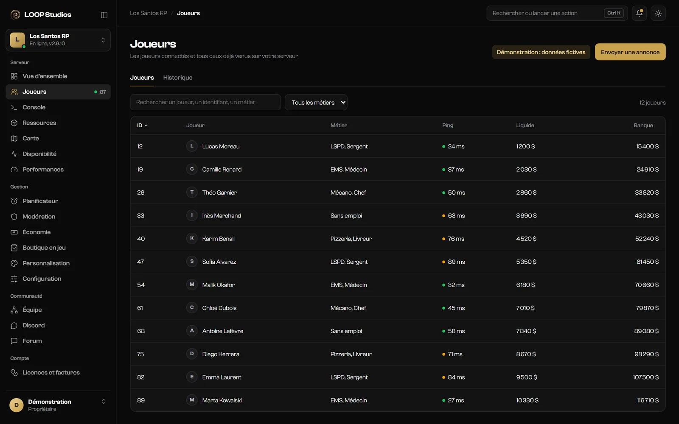Click the Licences et factures coins icon

(14, 373)
